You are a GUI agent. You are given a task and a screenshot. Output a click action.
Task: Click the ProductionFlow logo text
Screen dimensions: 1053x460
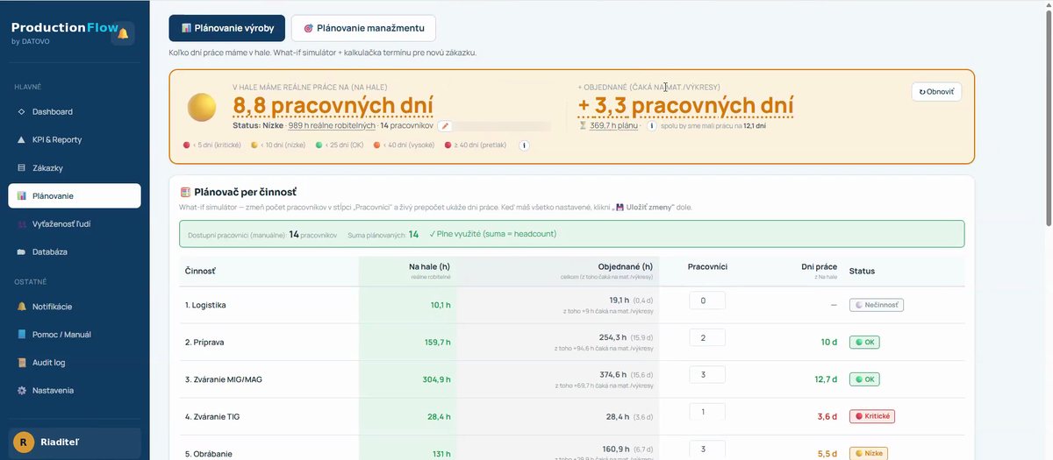[64, 28]
